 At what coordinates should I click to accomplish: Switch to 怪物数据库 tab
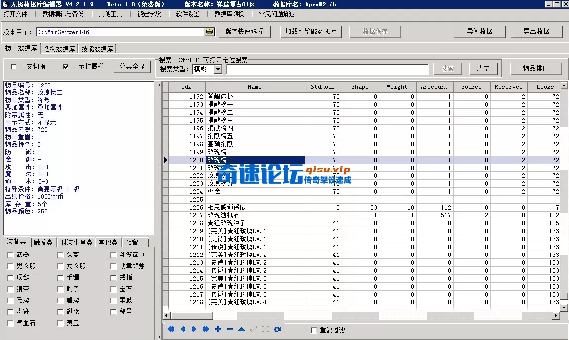click(59, 49)
